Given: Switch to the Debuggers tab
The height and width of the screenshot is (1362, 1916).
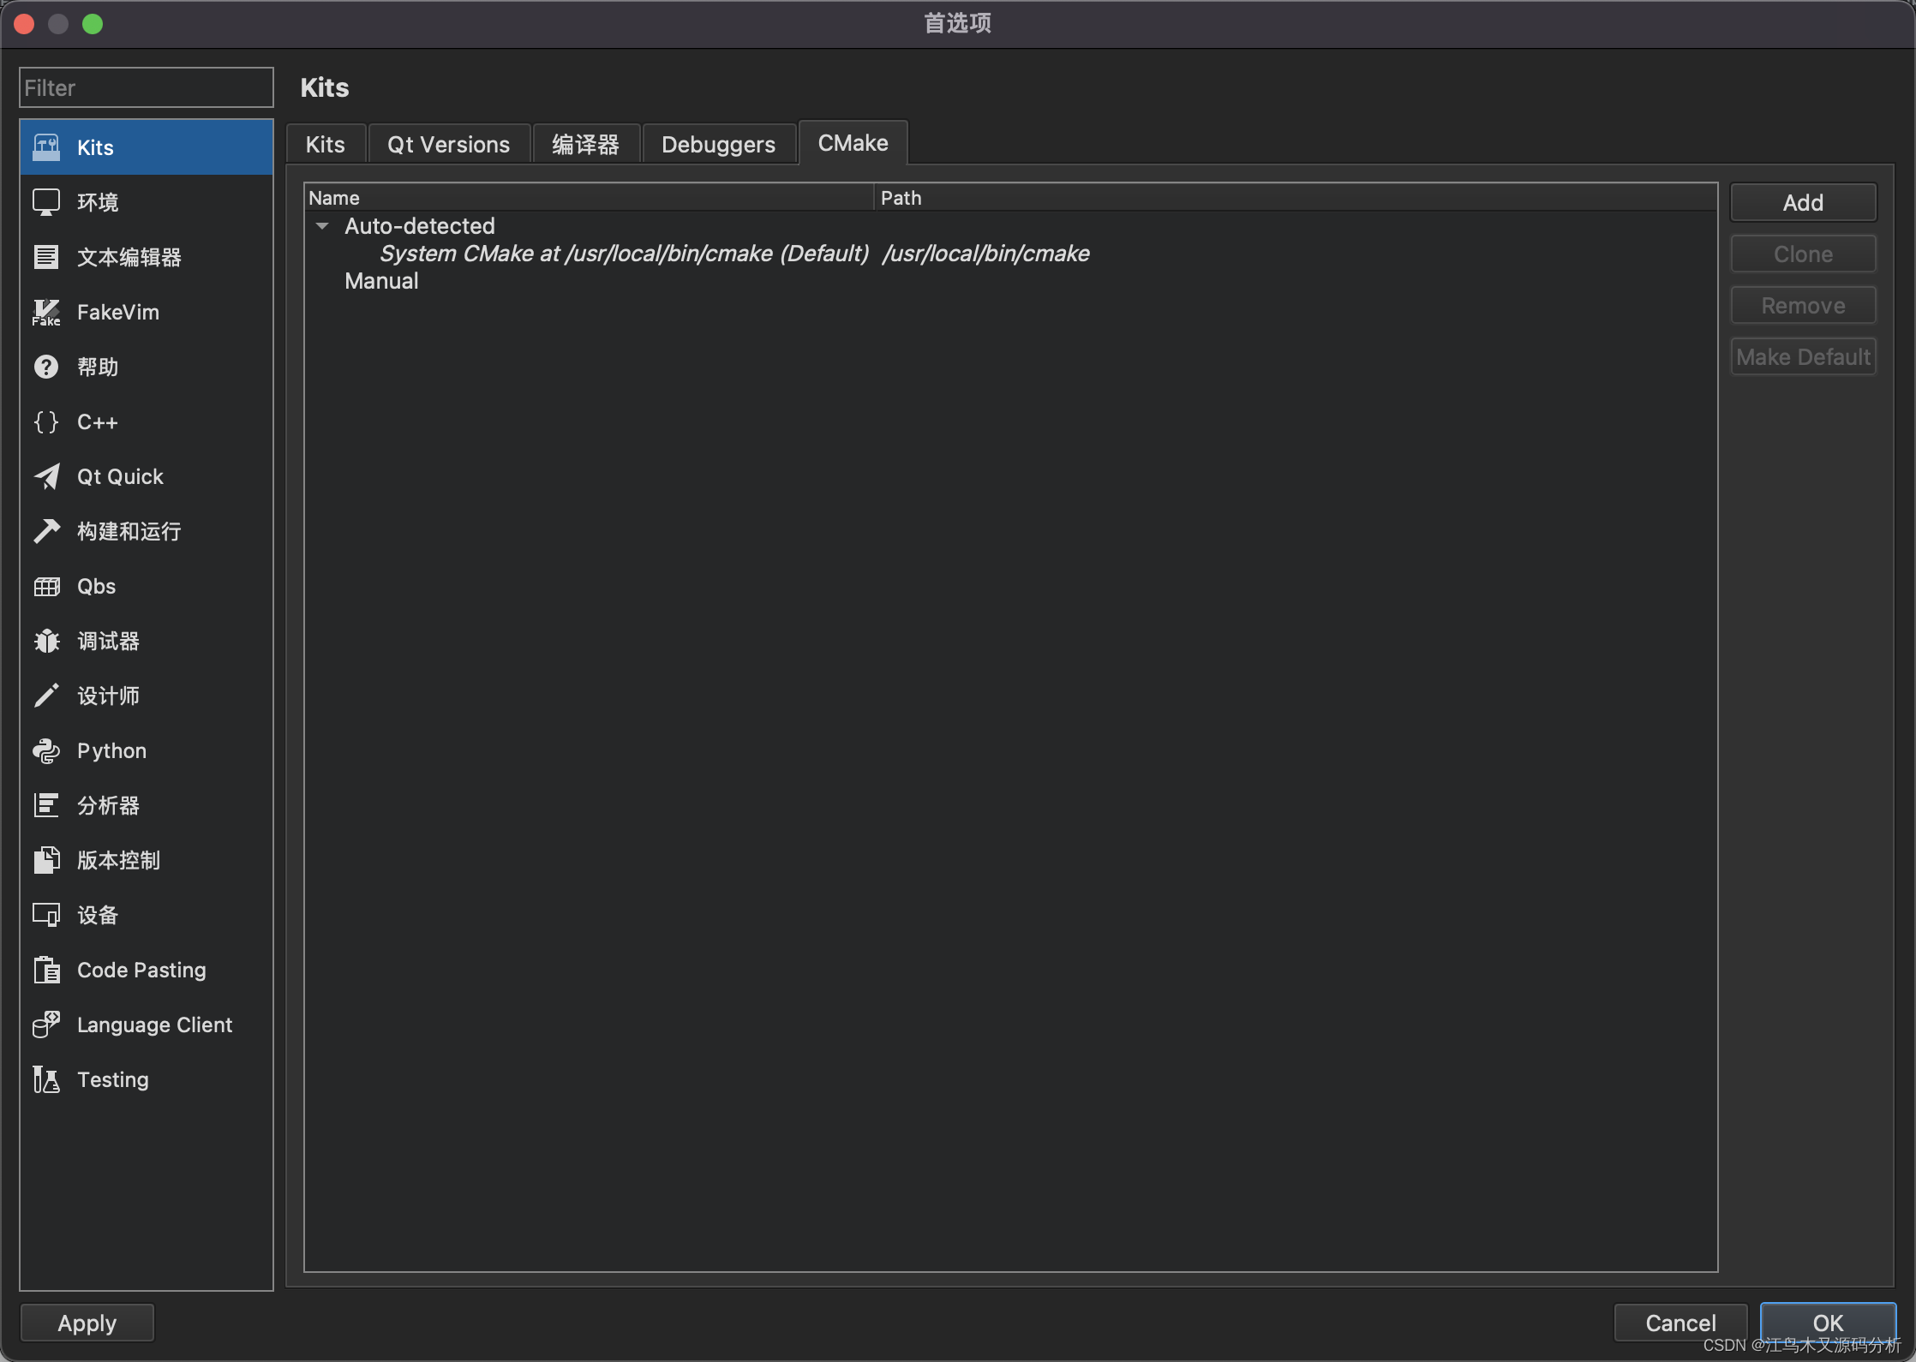Looking at the screenshot, I should (x=718, y=143).
